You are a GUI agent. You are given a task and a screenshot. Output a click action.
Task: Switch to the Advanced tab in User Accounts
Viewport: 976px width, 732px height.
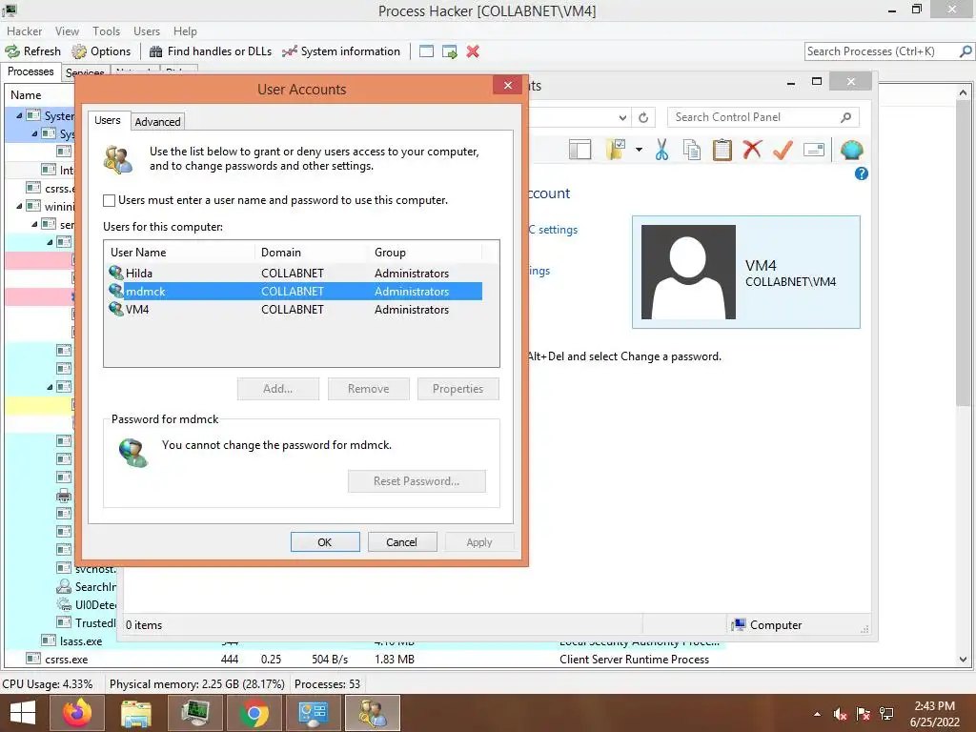(157, 122)
